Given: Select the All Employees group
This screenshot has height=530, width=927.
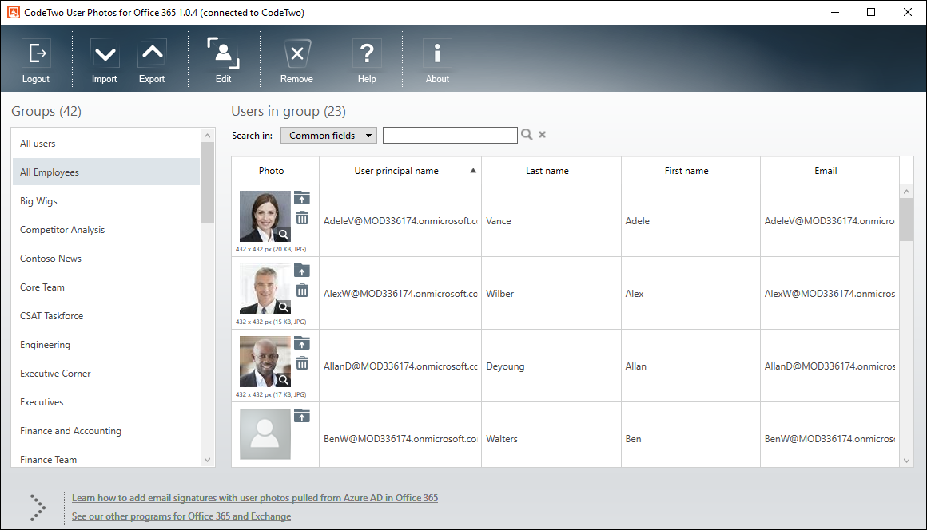Looking at the screenshot, I should [x=106, y=172].
